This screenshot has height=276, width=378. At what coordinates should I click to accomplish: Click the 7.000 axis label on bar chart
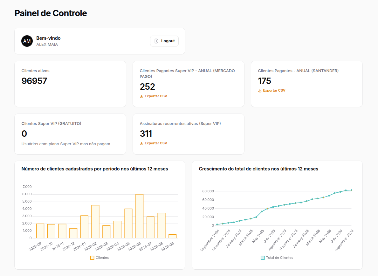point(27,187)
